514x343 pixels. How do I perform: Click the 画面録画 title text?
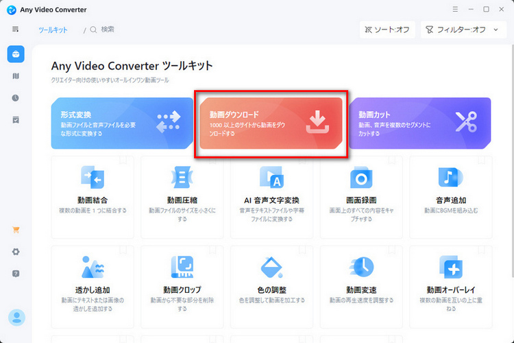[361, 200]
